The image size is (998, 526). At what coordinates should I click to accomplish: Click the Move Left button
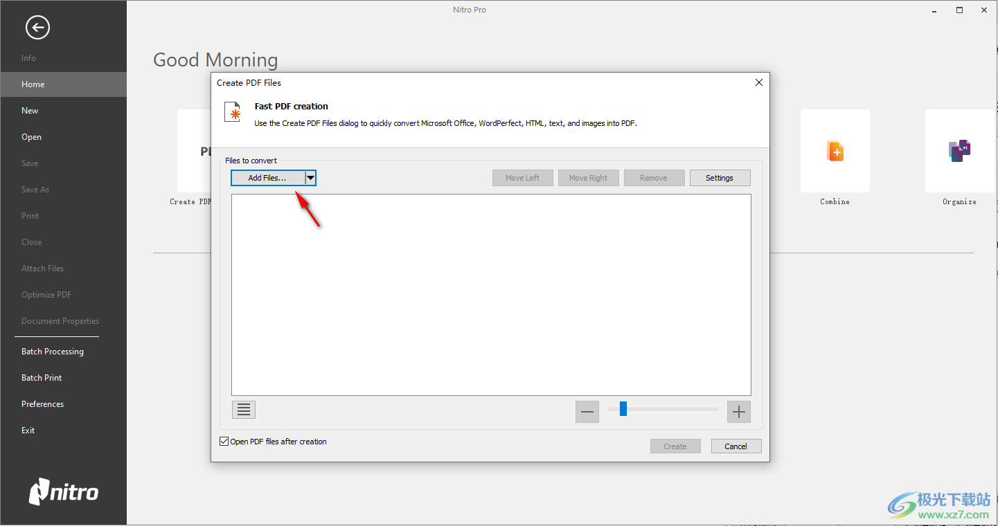tap(523, 178)
